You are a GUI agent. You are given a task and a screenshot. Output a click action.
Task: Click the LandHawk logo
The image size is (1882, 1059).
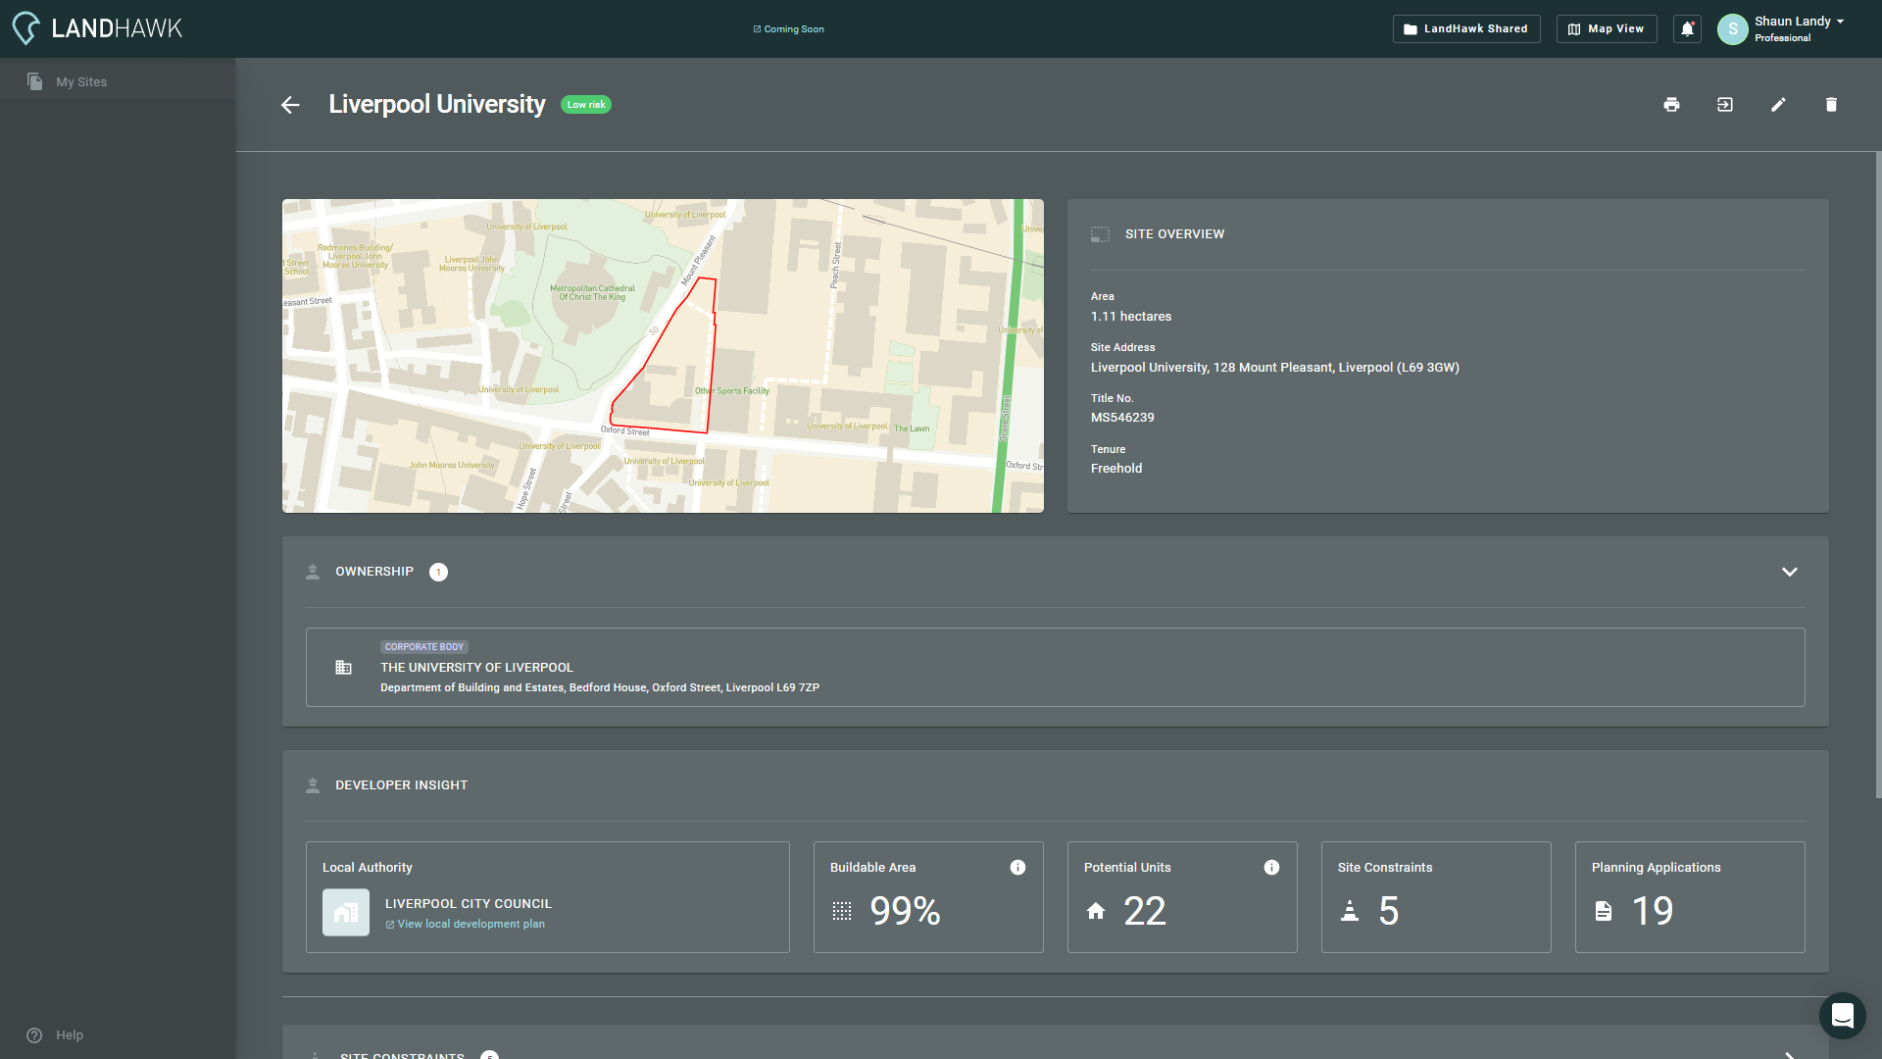[97, 28]
